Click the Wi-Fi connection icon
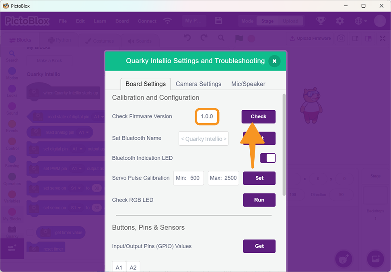The height and width of the screenshot is (272, 391). 167,21
